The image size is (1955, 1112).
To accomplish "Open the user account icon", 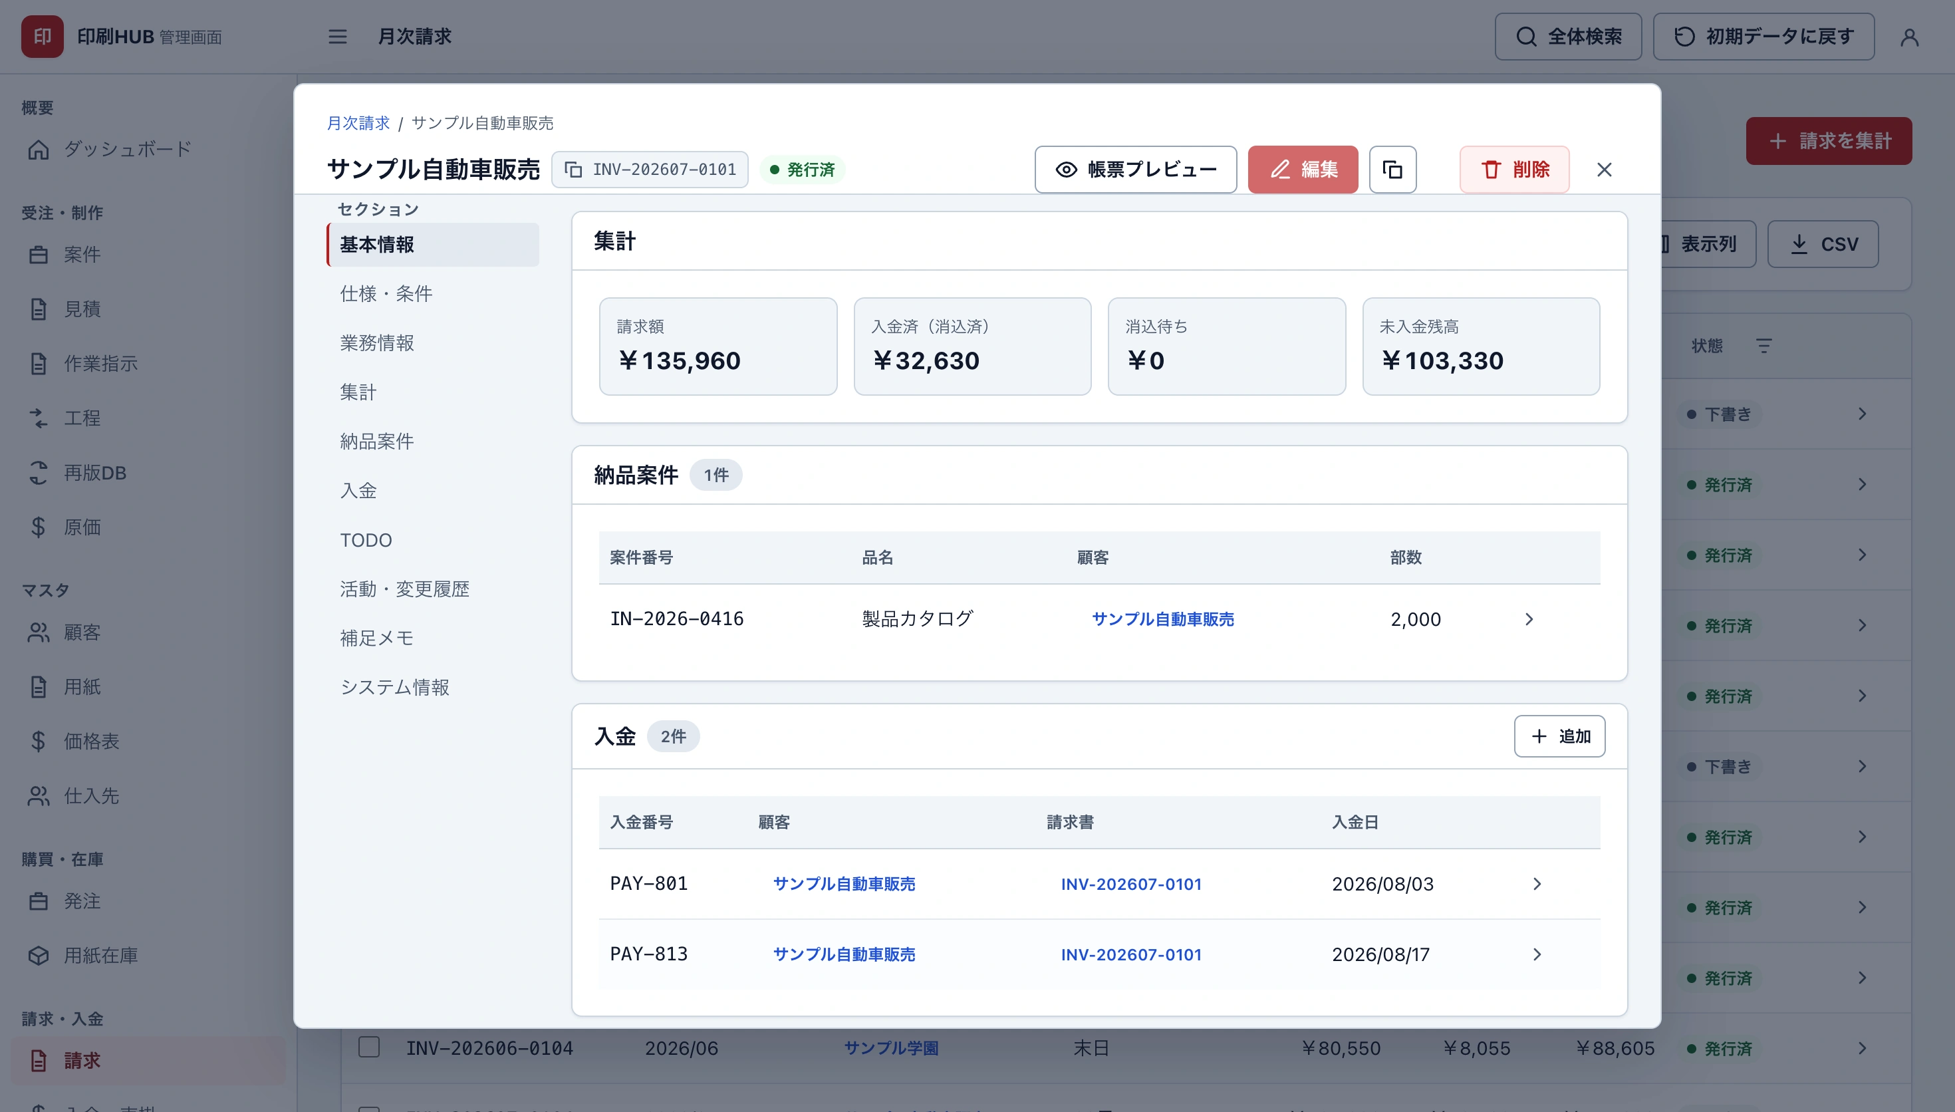I will click(x=1909, y=37).
